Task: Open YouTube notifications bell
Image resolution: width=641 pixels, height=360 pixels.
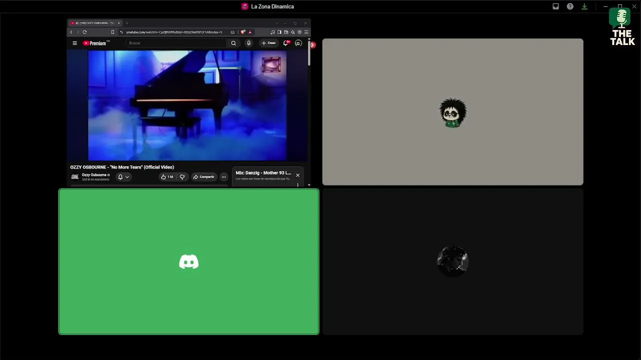Action: tap(286, 43)
